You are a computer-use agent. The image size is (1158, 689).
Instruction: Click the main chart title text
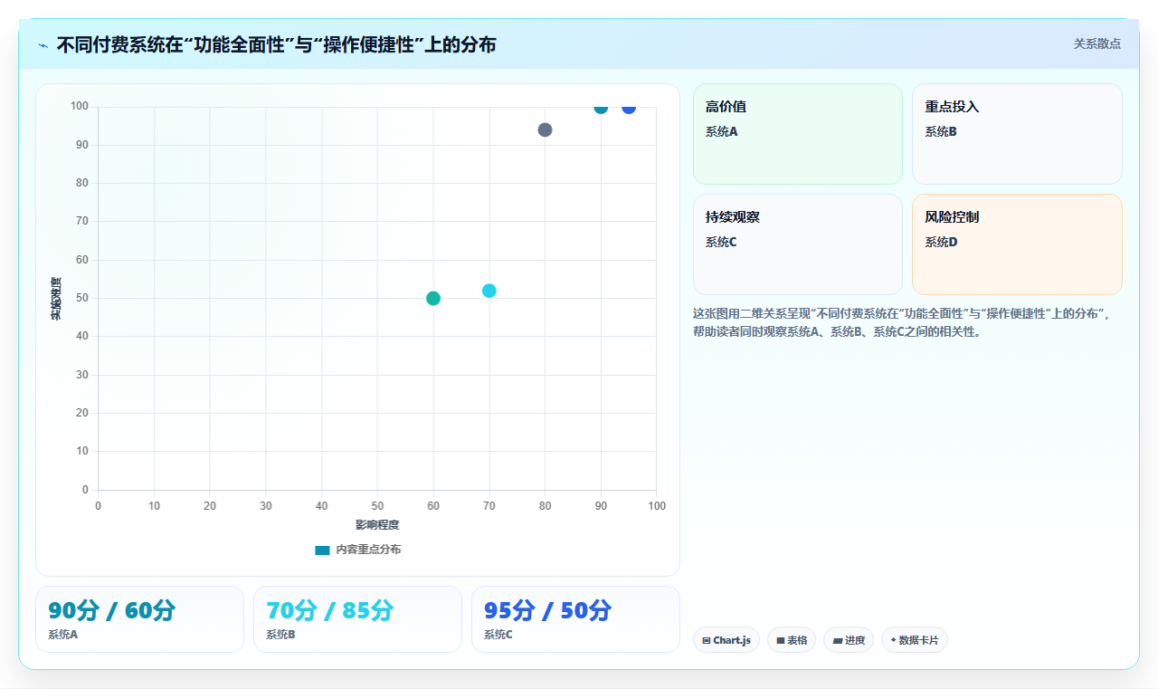coord(276,44)
